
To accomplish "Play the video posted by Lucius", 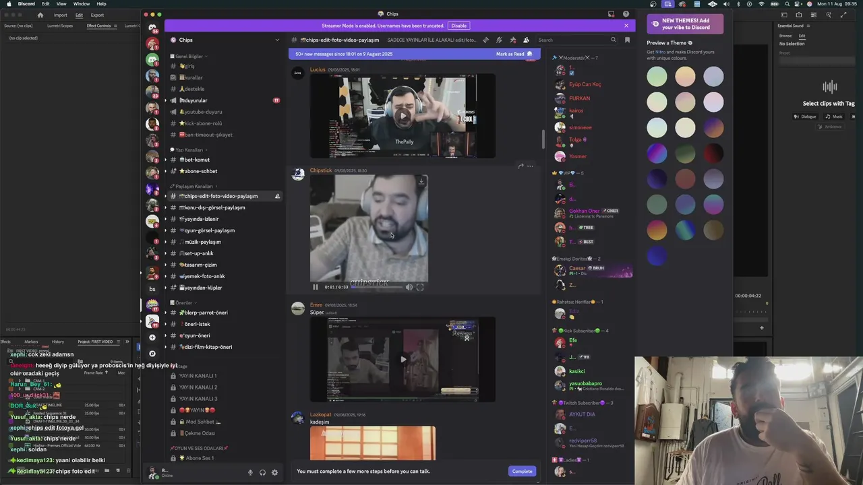I will 403,116.
